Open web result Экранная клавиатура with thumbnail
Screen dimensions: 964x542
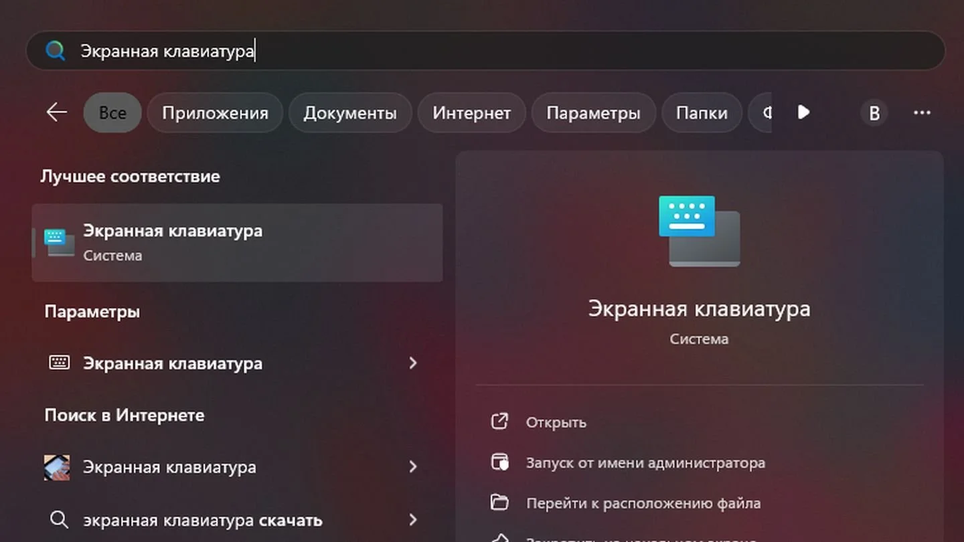[238, 467]
